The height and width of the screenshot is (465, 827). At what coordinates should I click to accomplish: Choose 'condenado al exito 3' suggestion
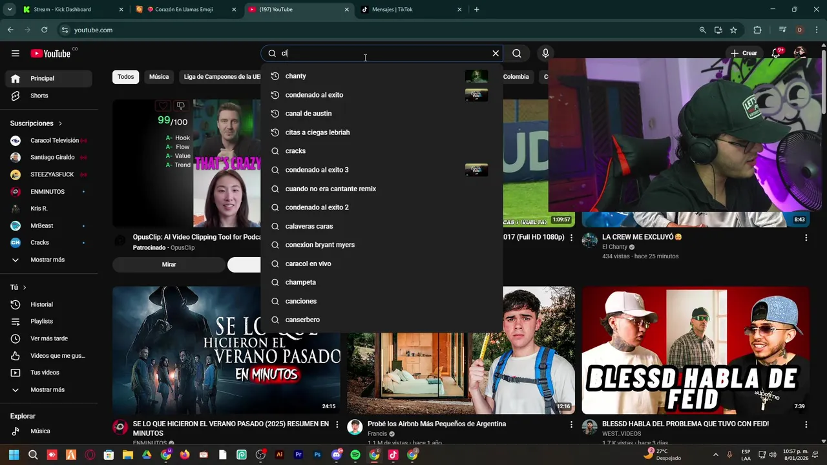[x=381, y=170]
